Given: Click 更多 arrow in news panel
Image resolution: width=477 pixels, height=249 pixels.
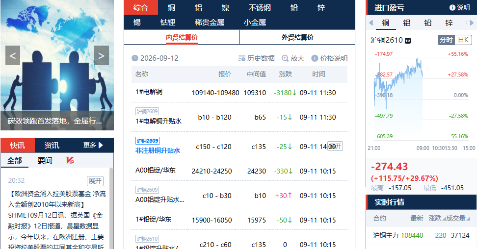Looking at the screenshot, I should (101, 145).
